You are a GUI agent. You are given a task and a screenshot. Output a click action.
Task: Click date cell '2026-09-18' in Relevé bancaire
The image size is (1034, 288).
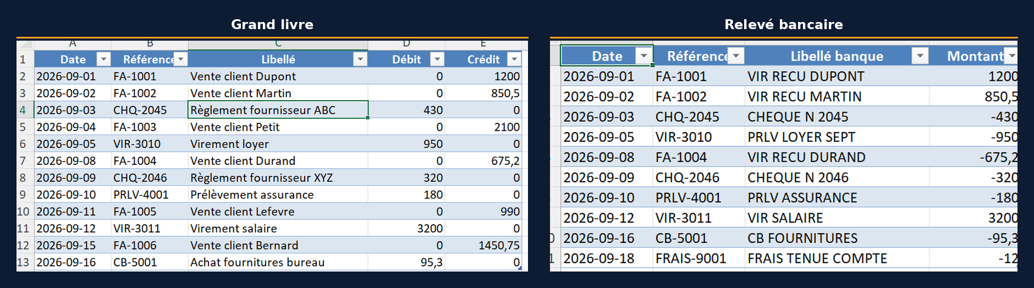click(607, 258)
